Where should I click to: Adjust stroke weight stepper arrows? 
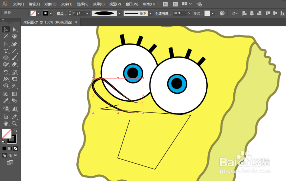click(x=70, y=13)
